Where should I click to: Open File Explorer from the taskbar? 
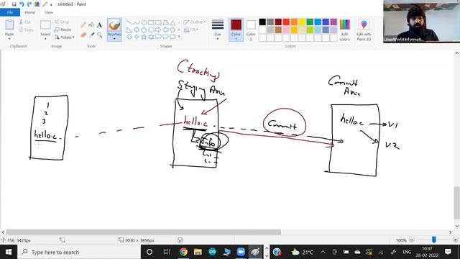coord(198,252)
